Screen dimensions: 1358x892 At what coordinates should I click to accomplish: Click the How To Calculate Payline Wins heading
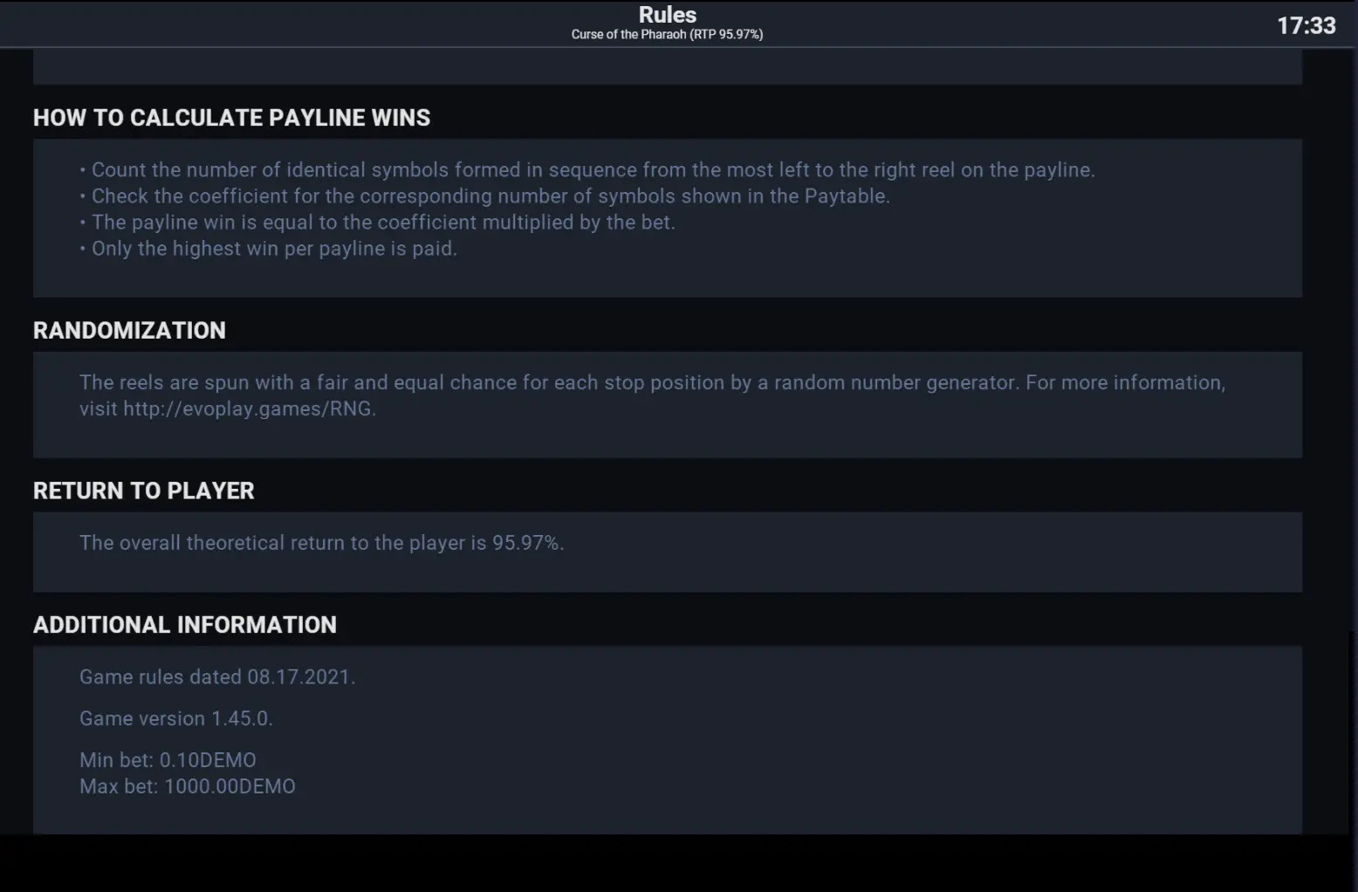pos(232,118)
